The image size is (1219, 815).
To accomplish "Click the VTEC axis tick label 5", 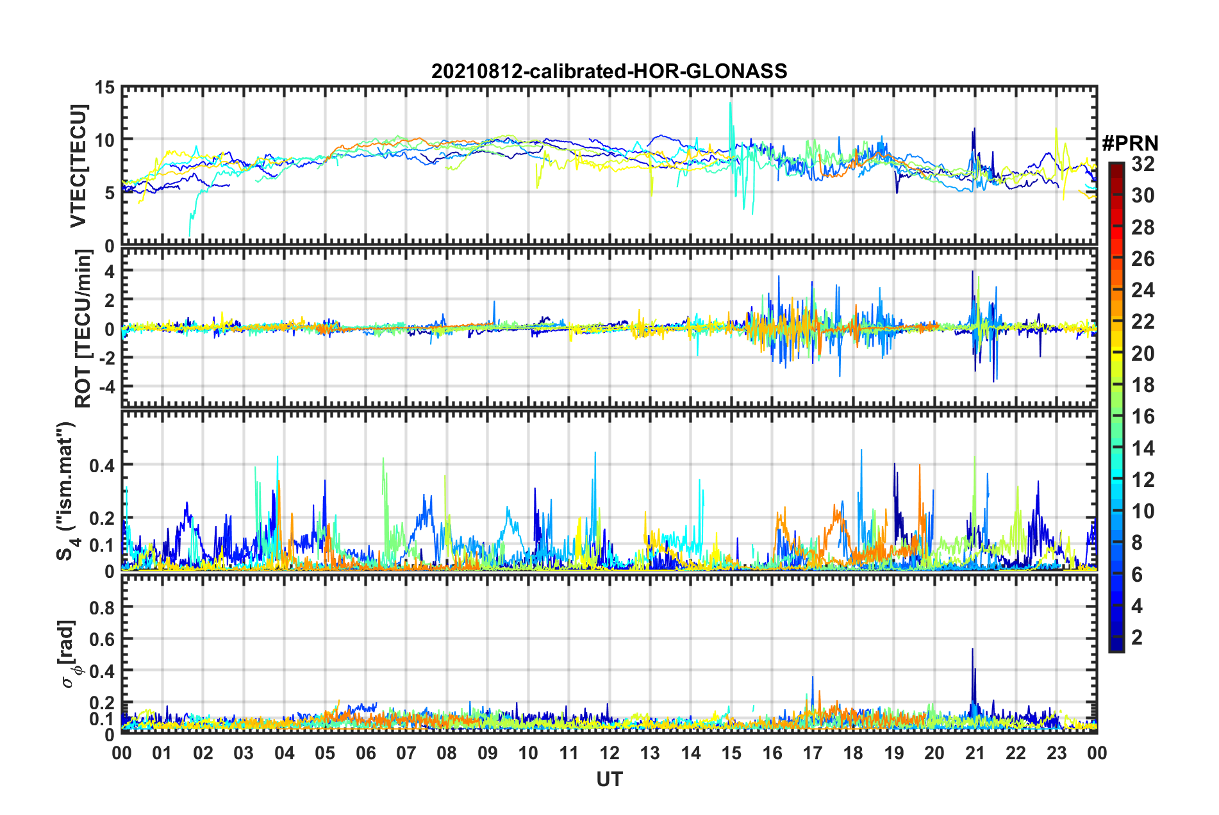I will pos(109,193).
